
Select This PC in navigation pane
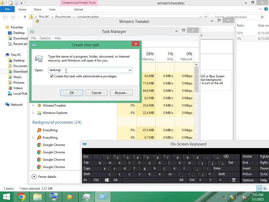pos(16,55)
